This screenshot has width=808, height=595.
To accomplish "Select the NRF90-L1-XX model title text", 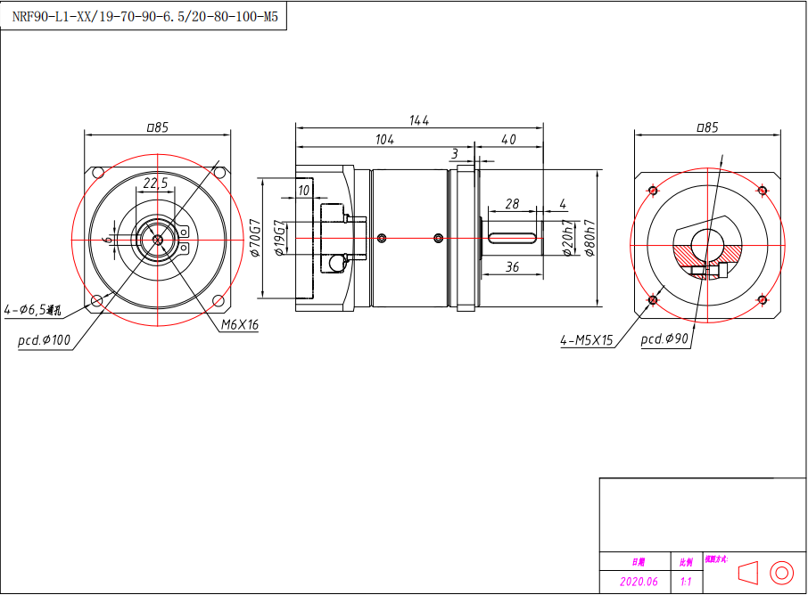I will pyautogui.click(x=144, y=16).
